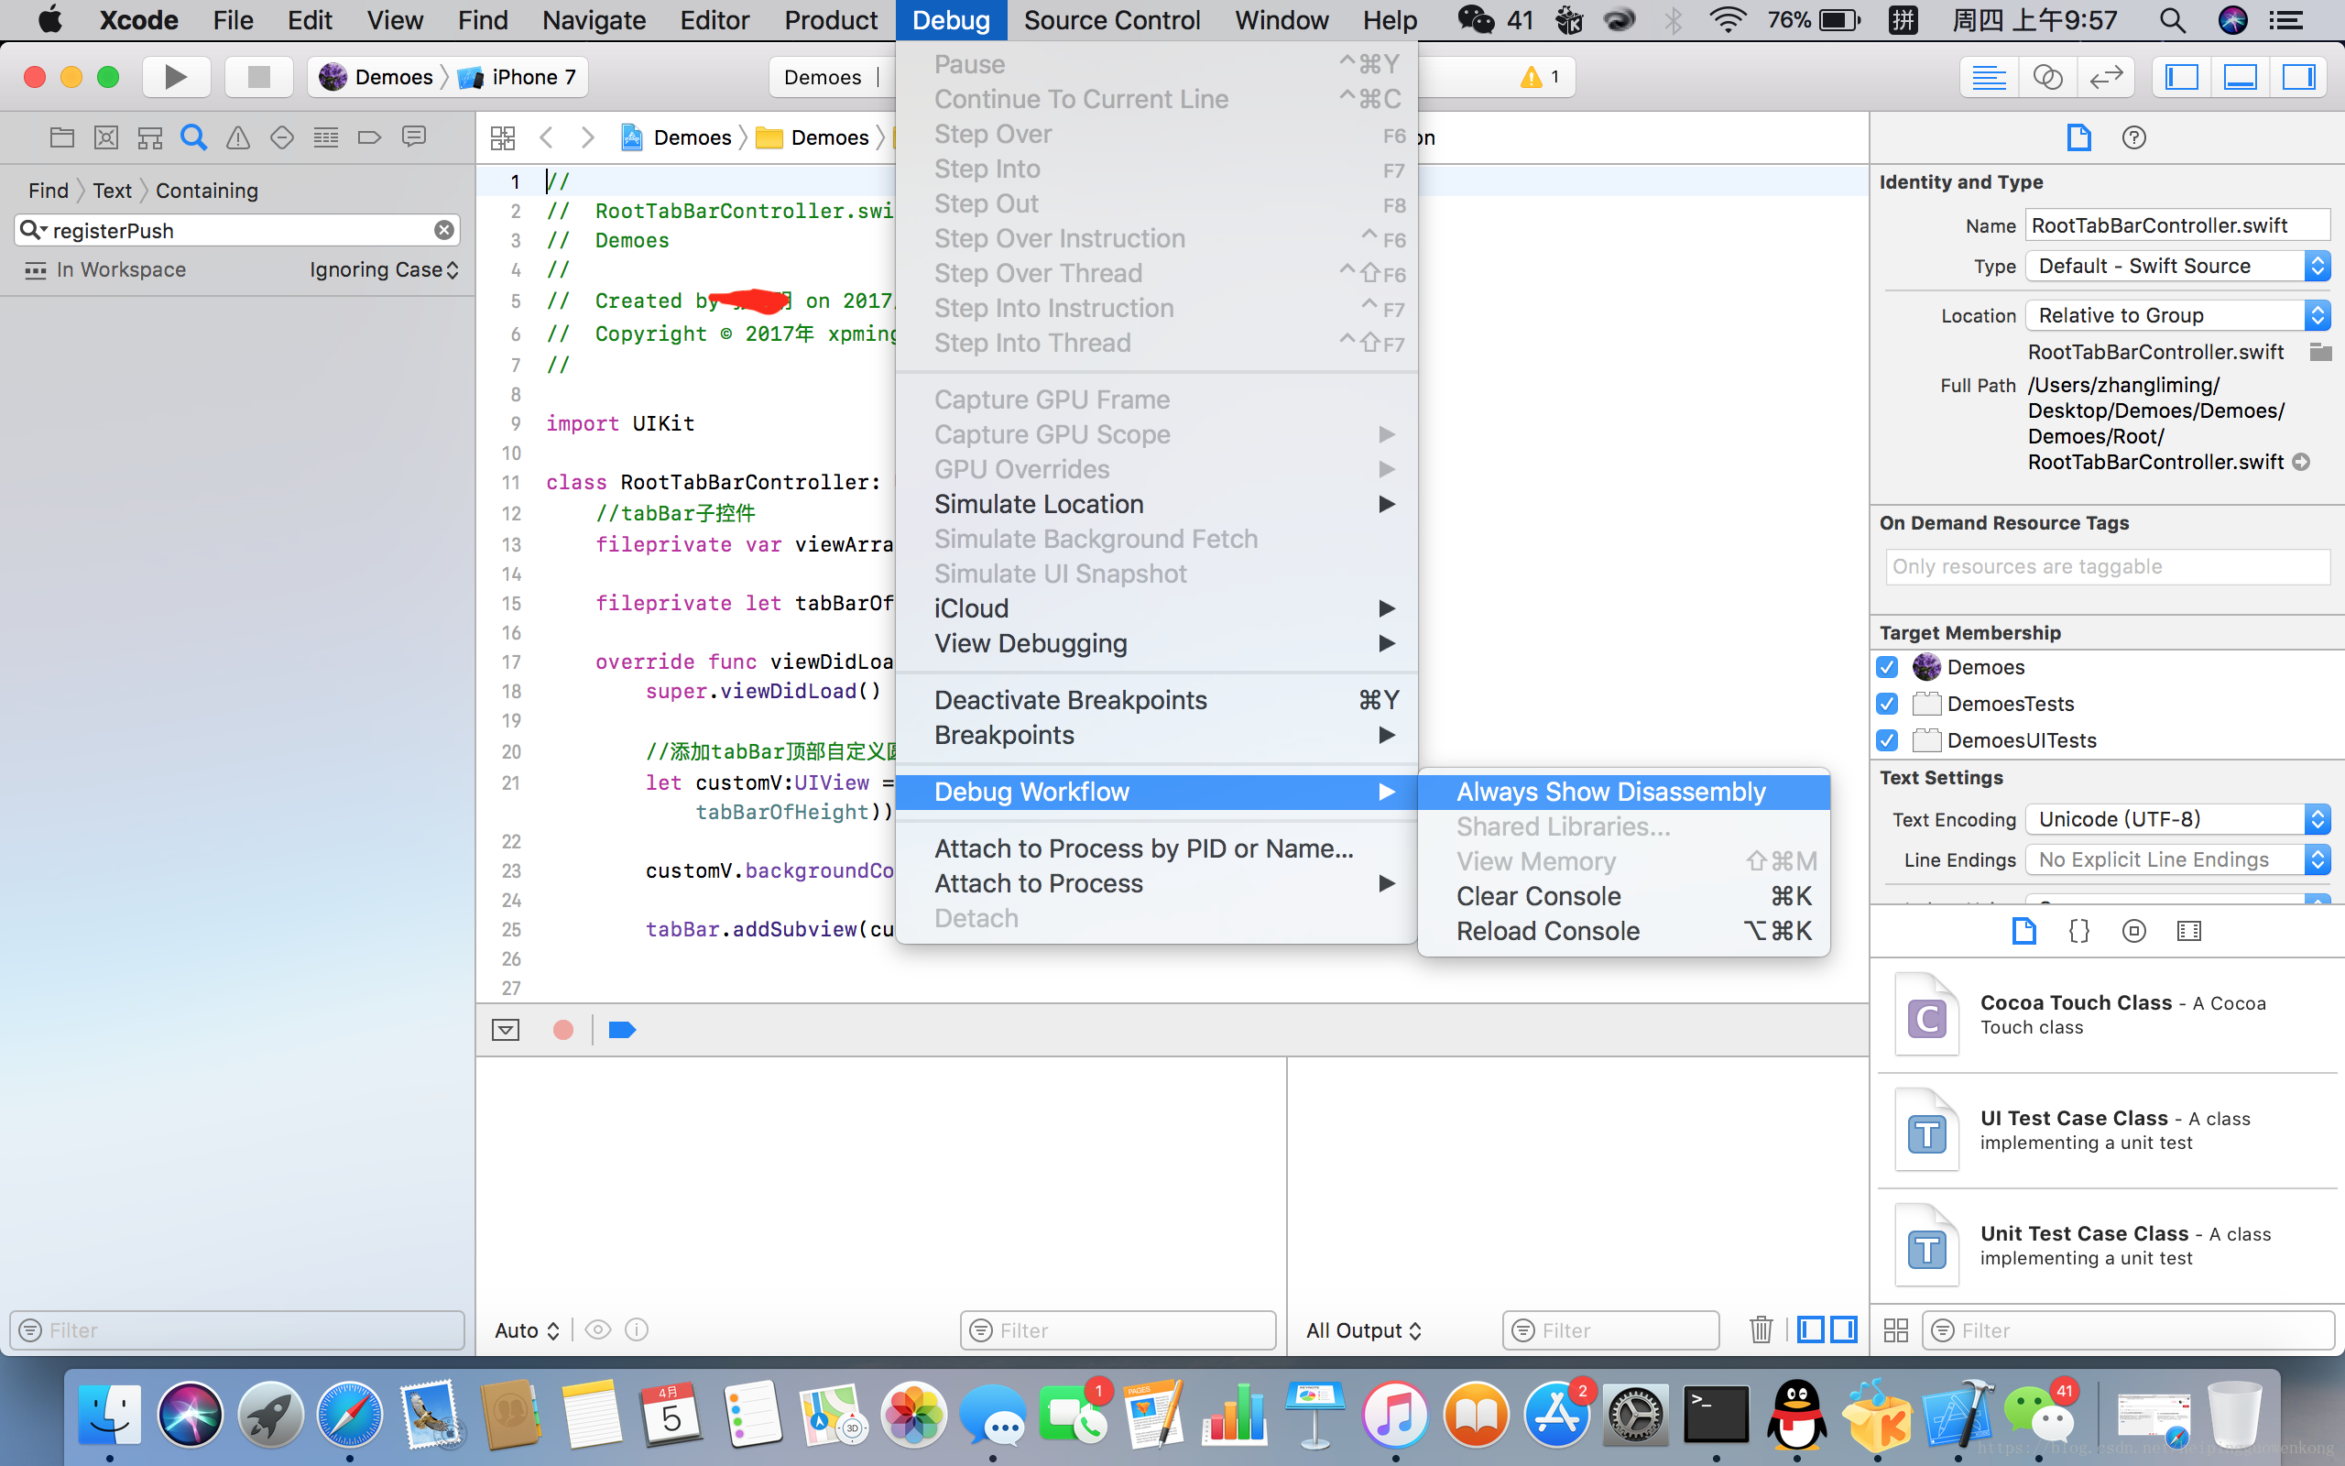This screenshot has height=1466, width=2345.
Task: Open Terminal from the Dock
Action: 1715,1415
